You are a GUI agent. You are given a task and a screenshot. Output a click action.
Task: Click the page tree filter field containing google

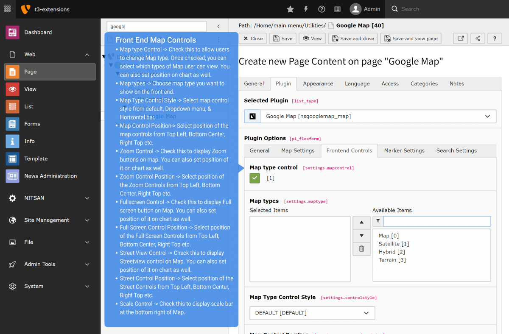157,26
